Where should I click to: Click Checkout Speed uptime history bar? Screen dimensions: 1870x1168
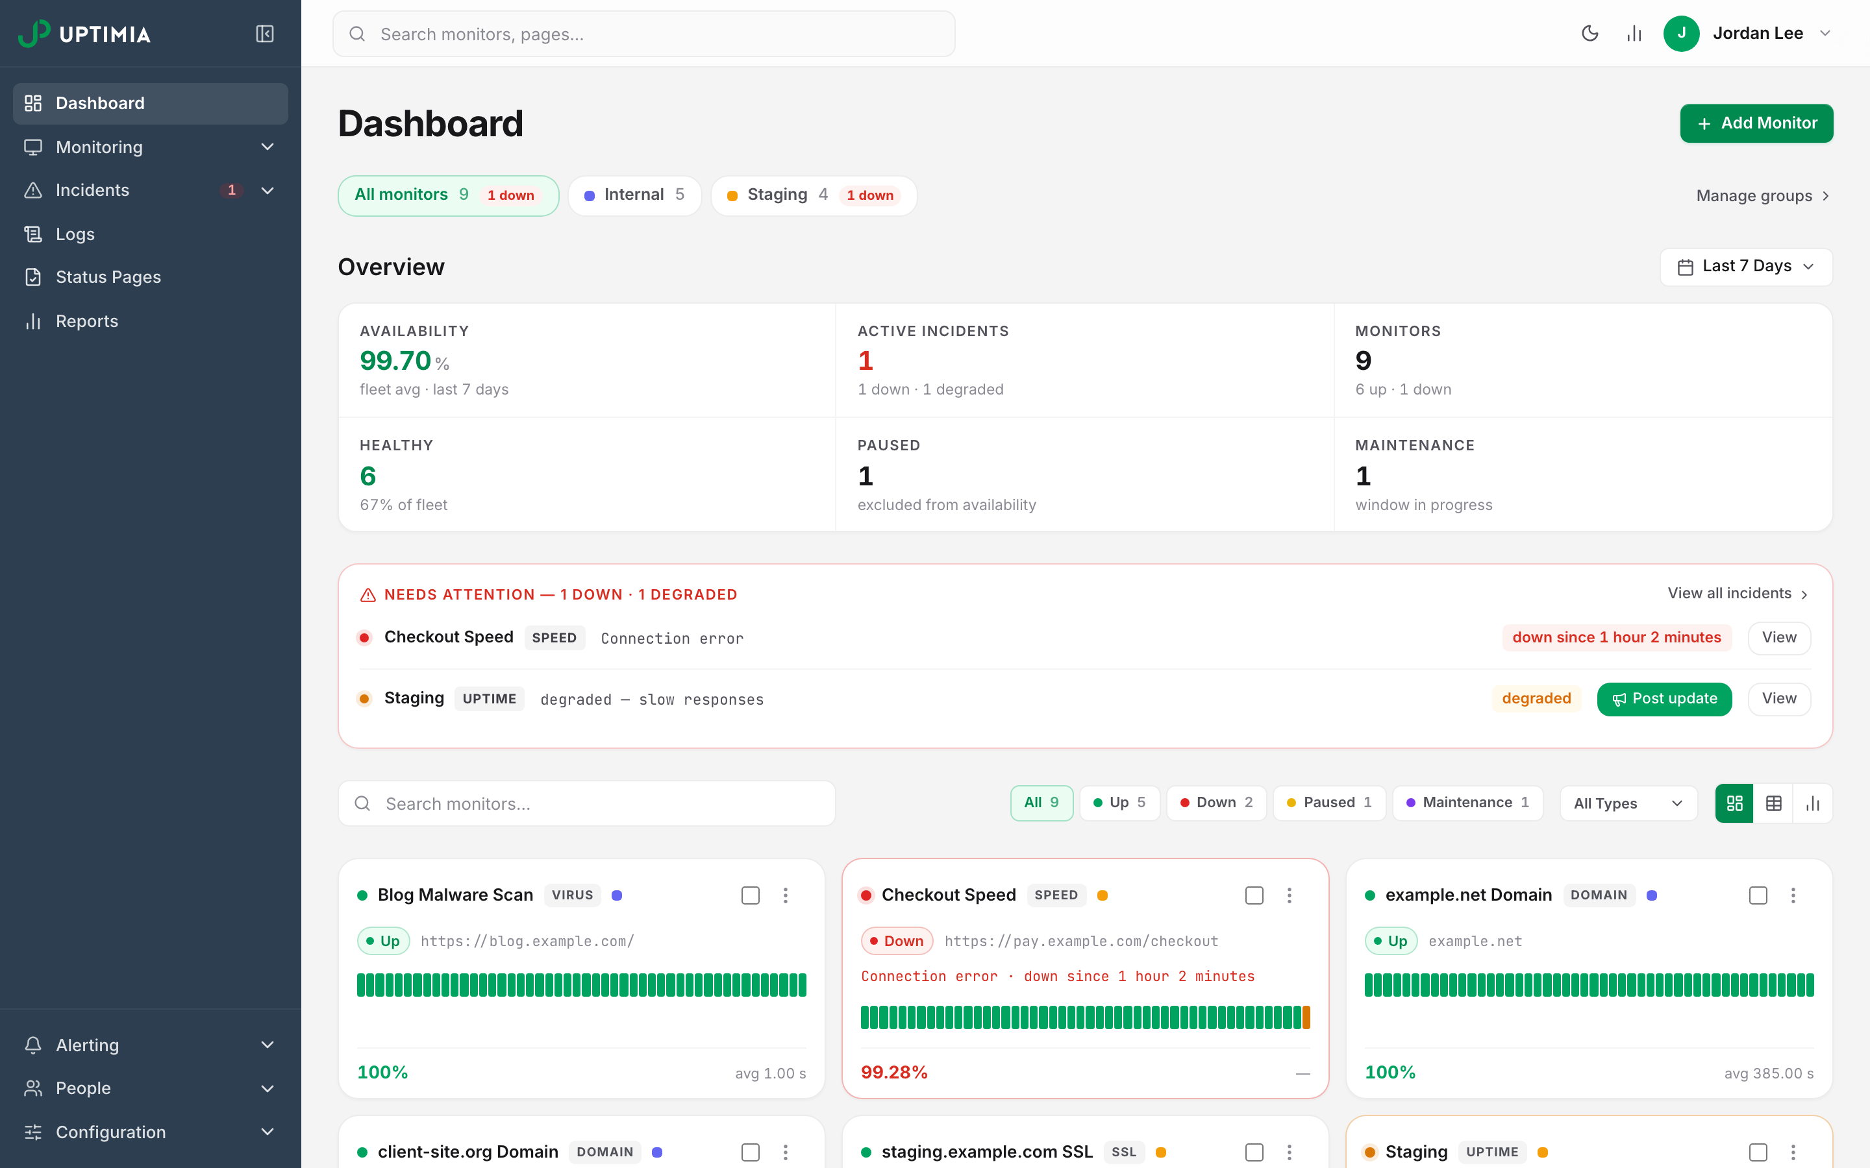(x=1085, y=1017)
